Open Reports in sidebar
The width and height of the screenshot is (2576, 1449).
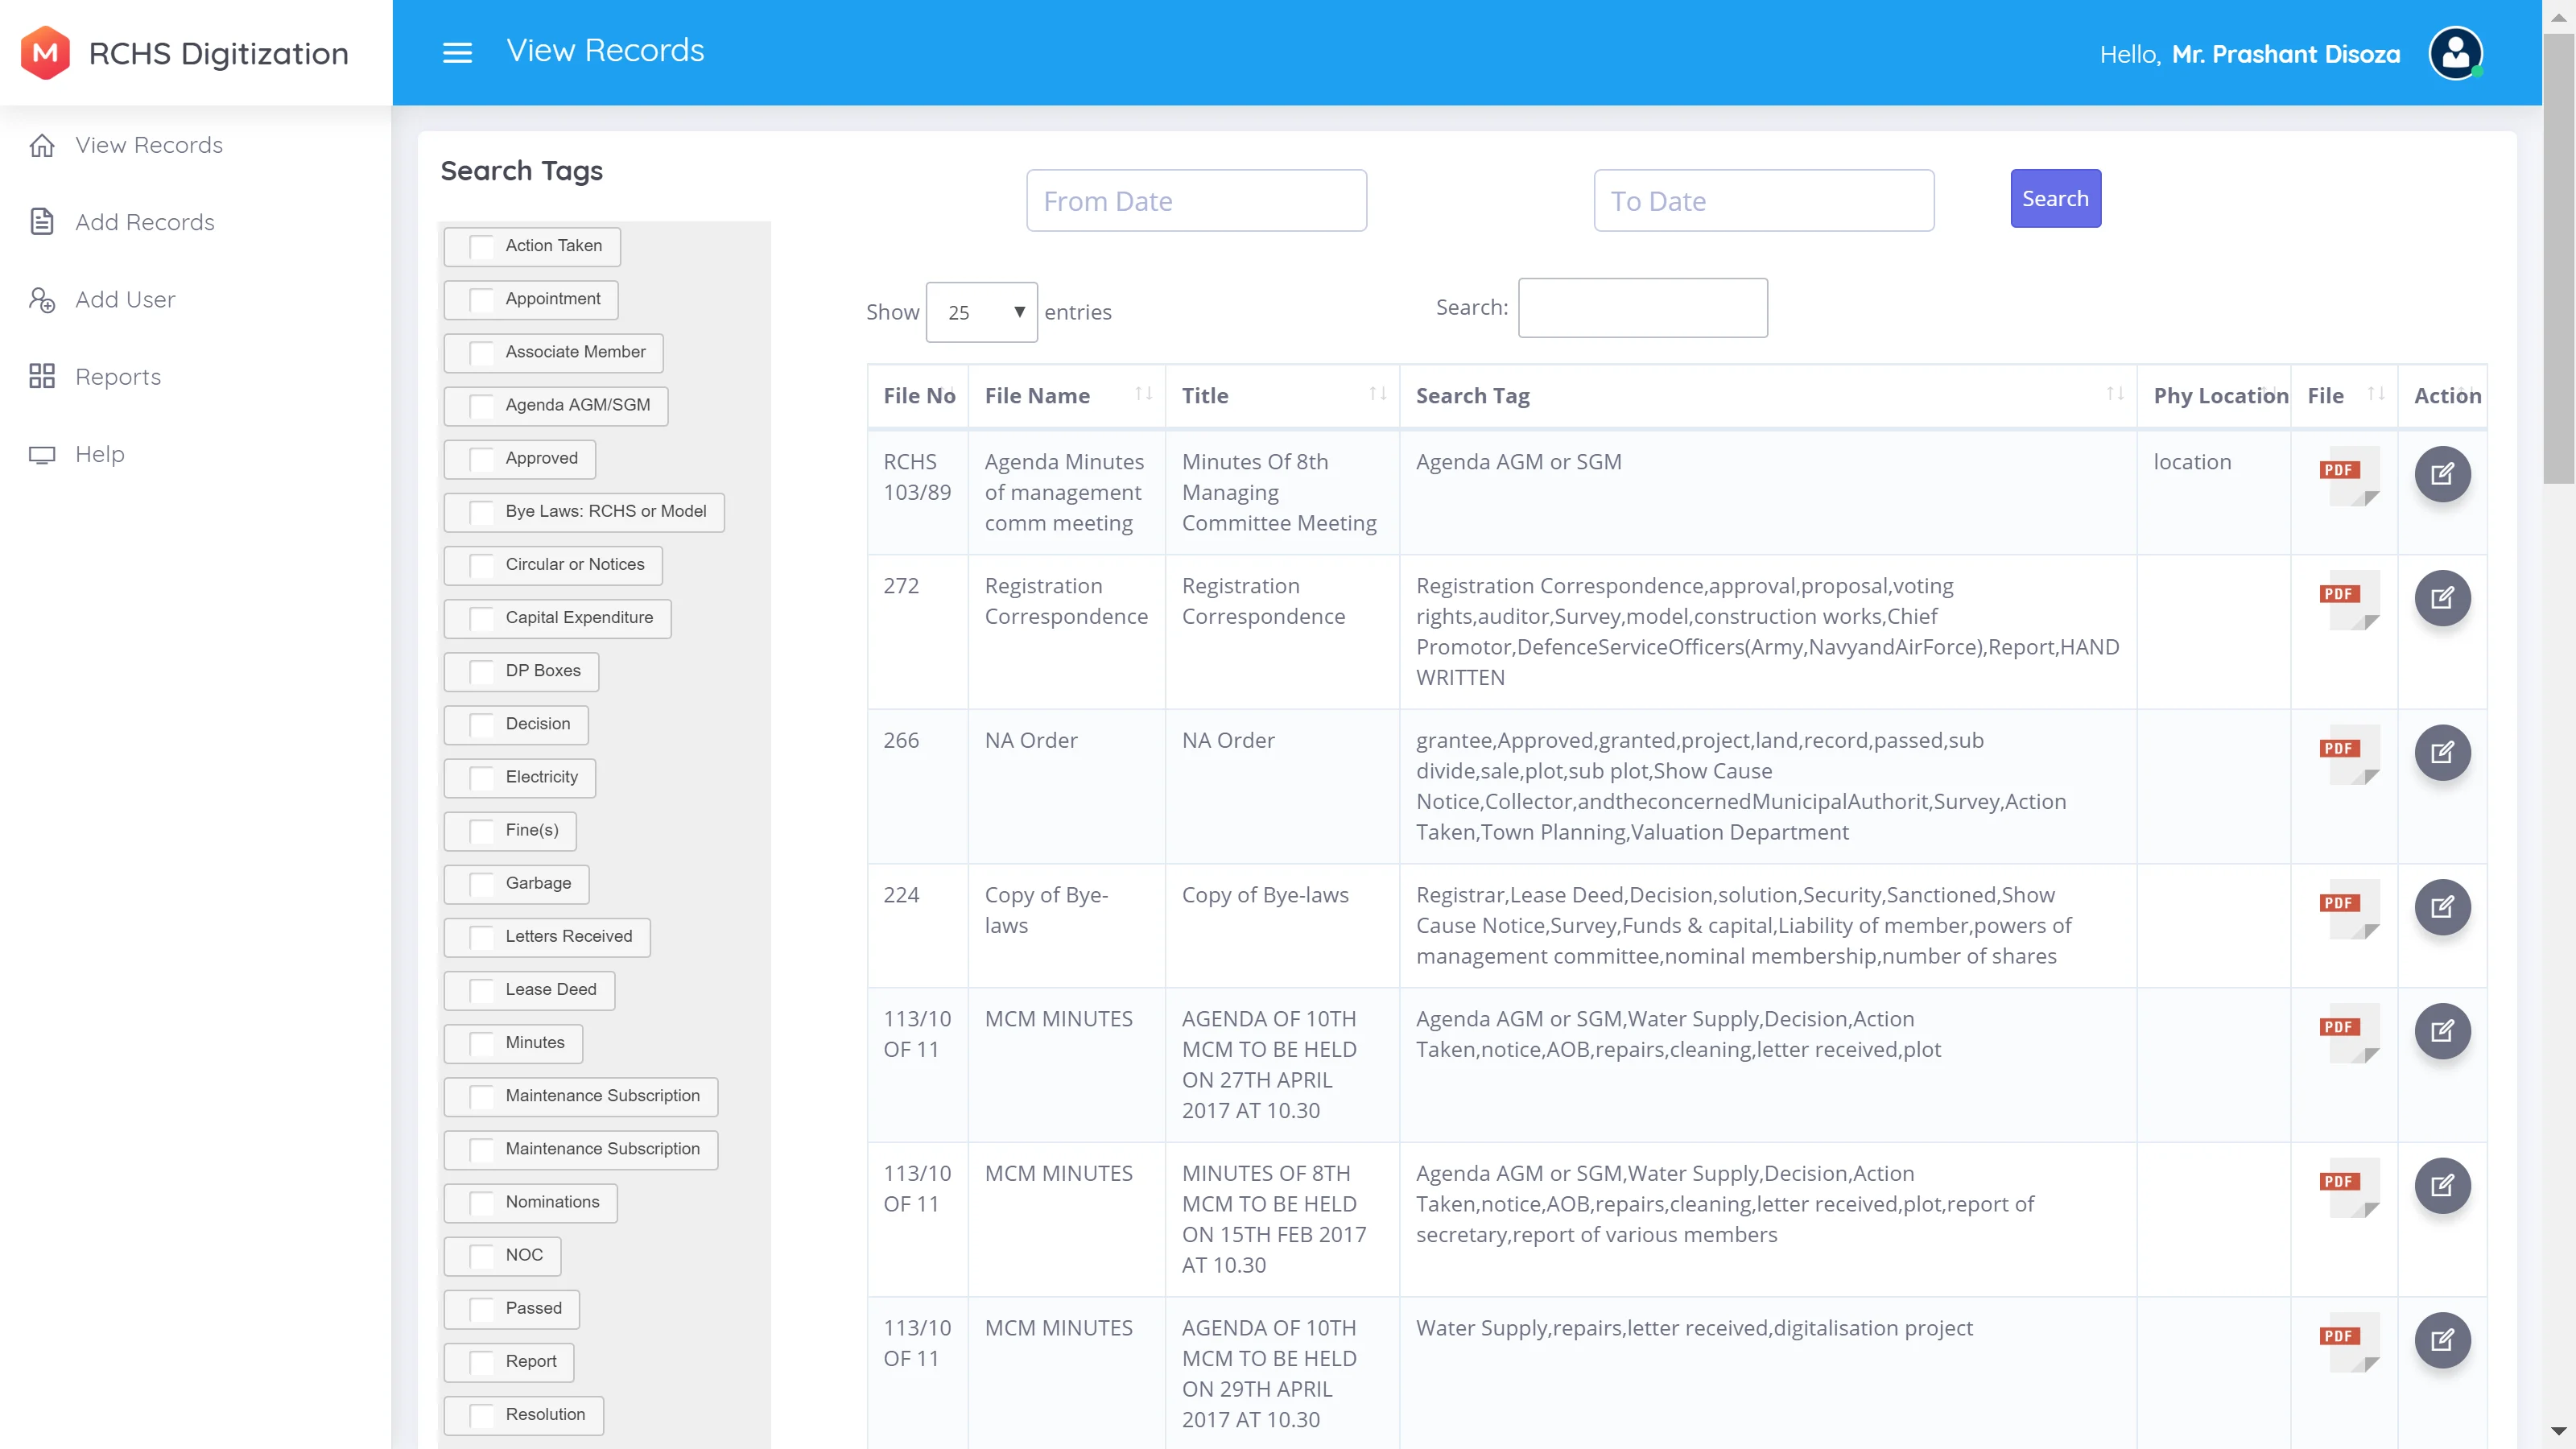pyautogui.click(x=118, y=376)
